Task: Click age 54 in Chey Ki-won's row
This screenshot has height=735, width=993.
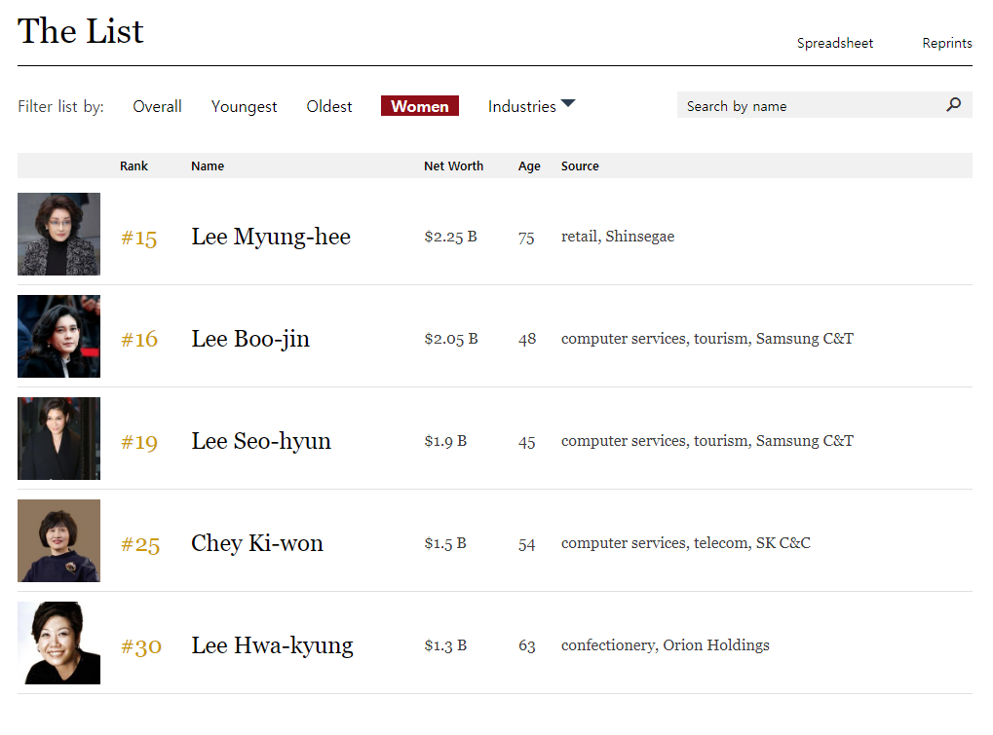Action: [527, 544]
